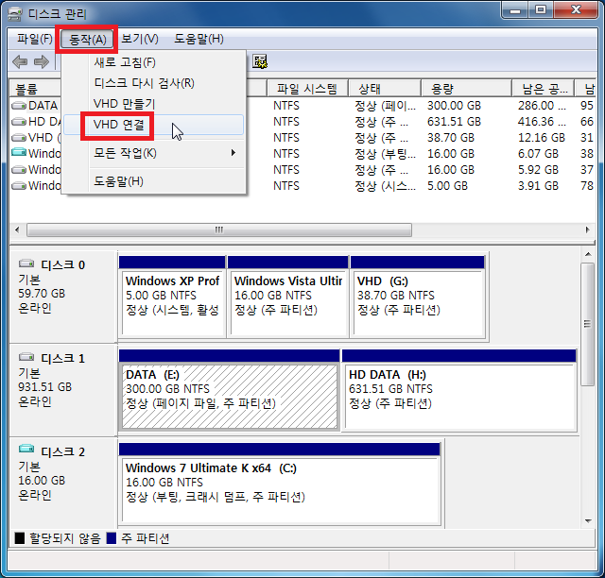605x578 pixels.
Task: Click the disk pane scroll up arrow
Action: point(588,254)
